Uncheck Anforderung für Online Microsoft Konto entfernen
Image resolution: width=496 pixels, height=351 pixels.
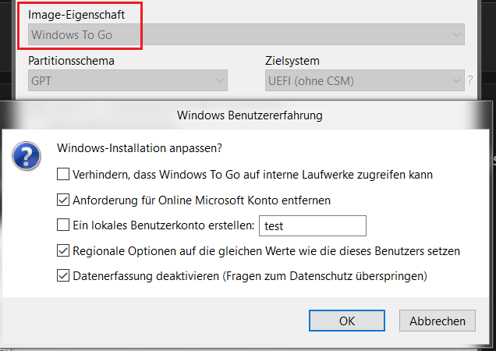(63, 200)
